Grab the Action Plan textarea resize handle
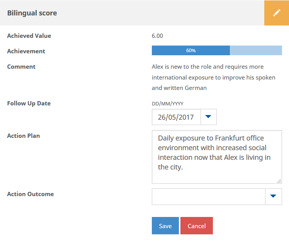Screen dimensions: 289x249 (279, 181)
